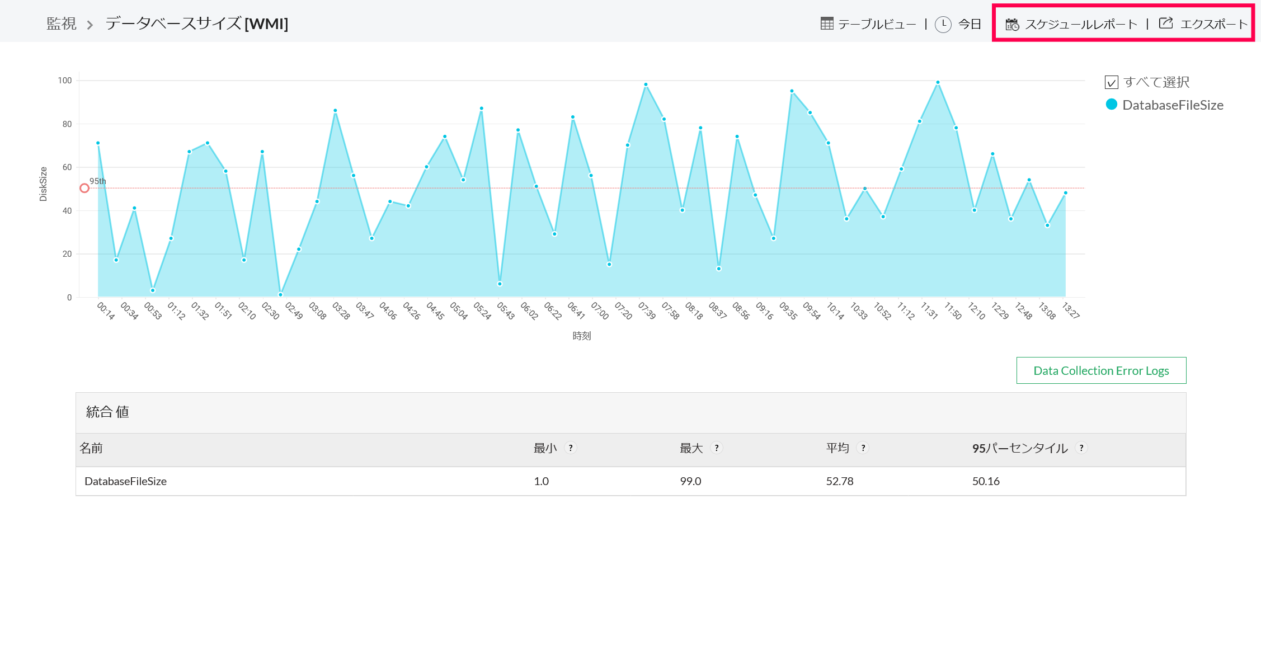1261x663 pixels.
Task: Switch to テーブルビュー
Action: point(877,24)
